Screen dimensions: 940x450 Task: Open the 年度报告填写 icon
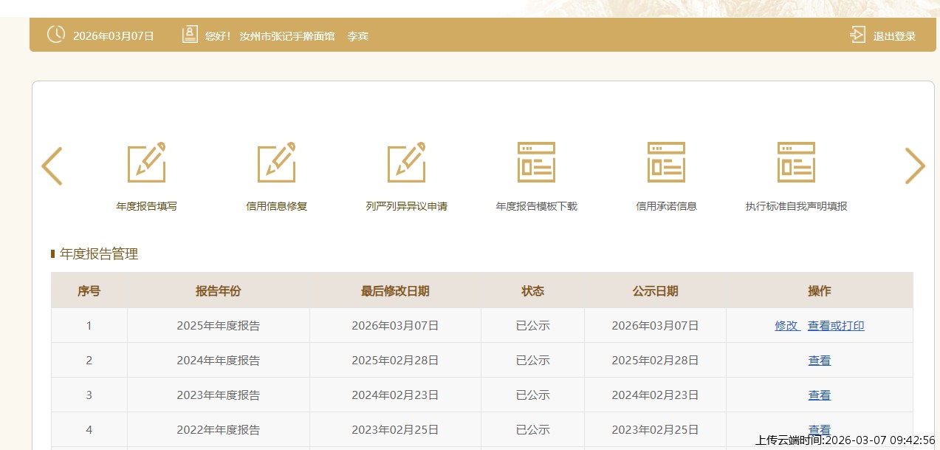coord(146,163)
